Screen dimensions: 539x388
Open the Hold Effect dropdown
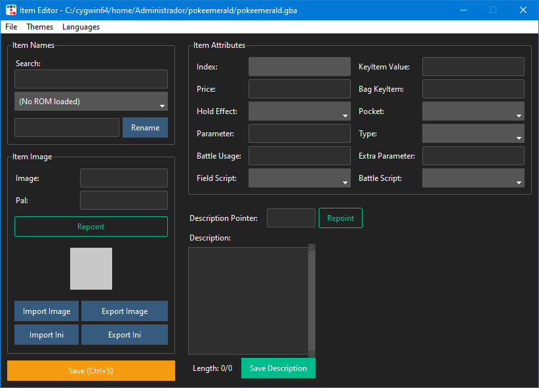coord(300,111)
